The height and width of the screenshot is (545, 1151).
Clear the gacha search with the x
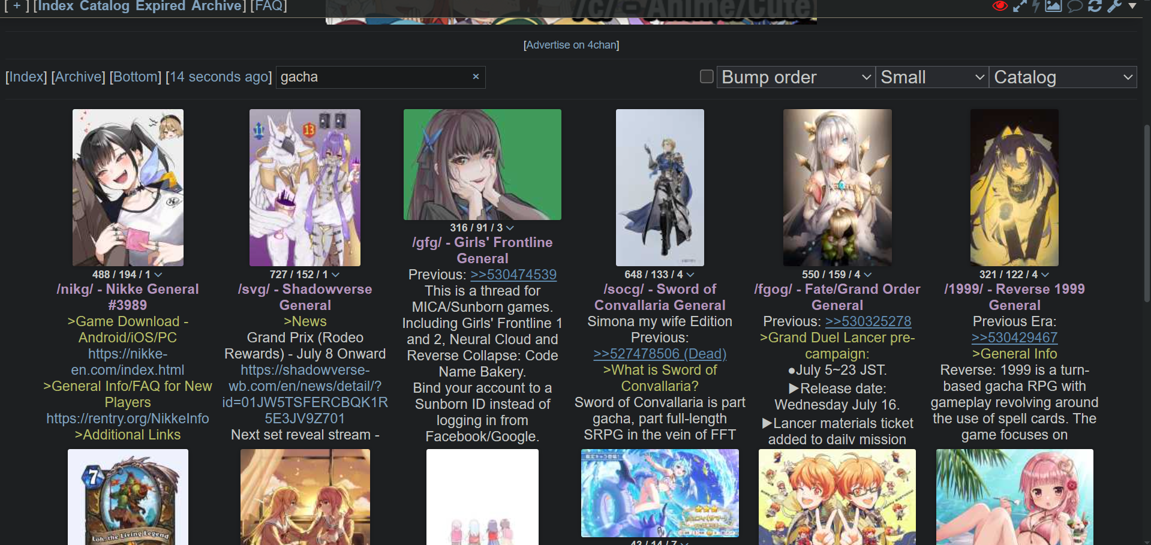(476, 77)
